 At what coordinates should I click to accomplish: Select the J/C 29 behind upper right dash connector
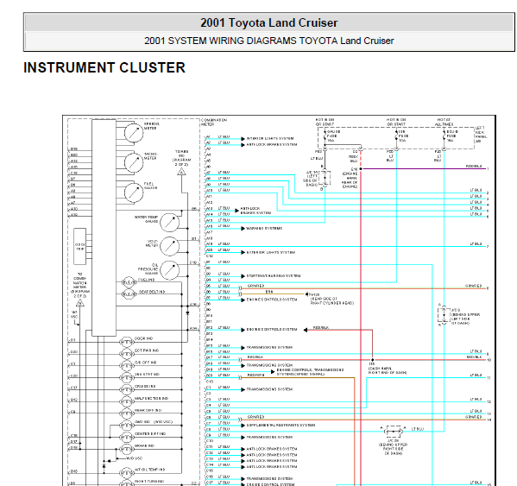[394, 432]
